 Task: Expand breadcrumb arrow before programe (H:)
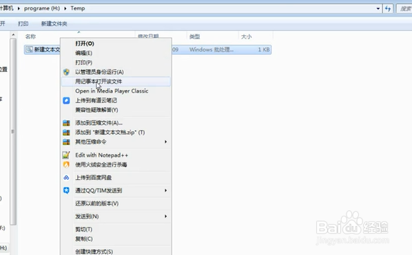[19, 9]
